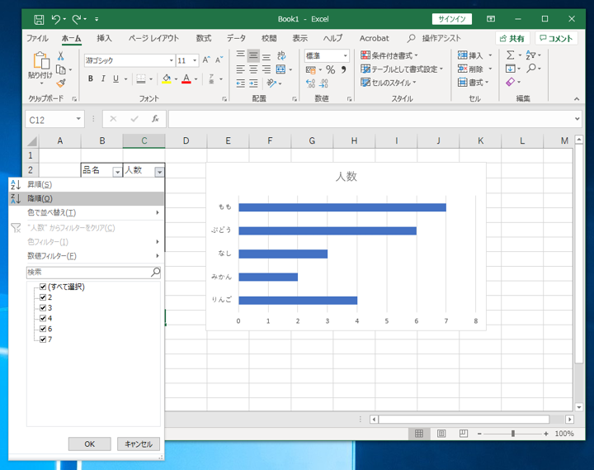This screenshot has width=594, height=470.
Task: Uncheck the value 4 checkbox
Action: pyautogui.click(x=43, y=318)
